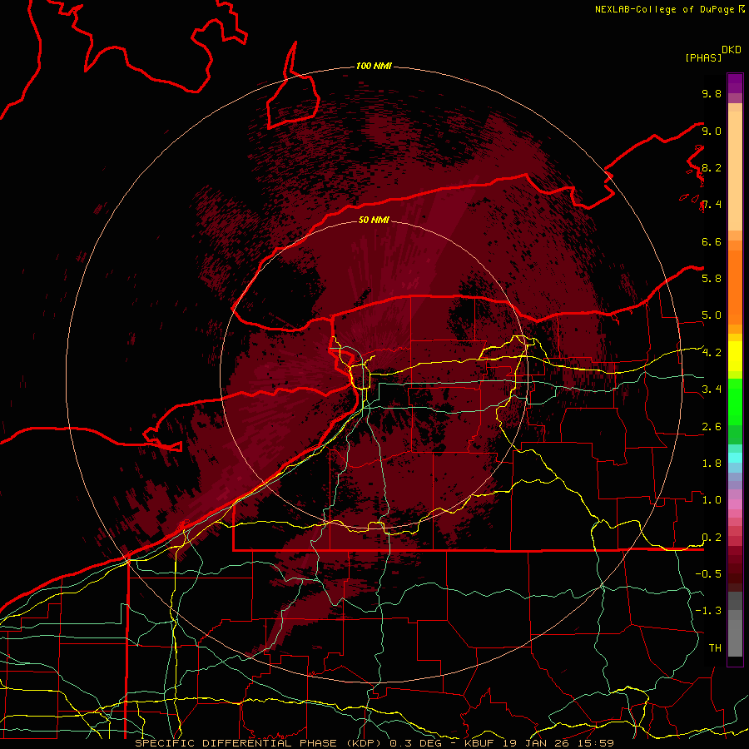
Task: Click the 5.8 value on color scale
Action: 712,278
